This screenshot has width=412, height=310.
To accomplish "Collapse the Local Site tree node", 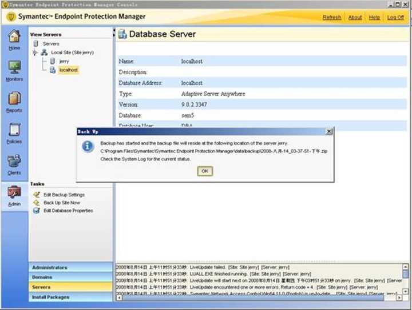I will click(35, 53).
